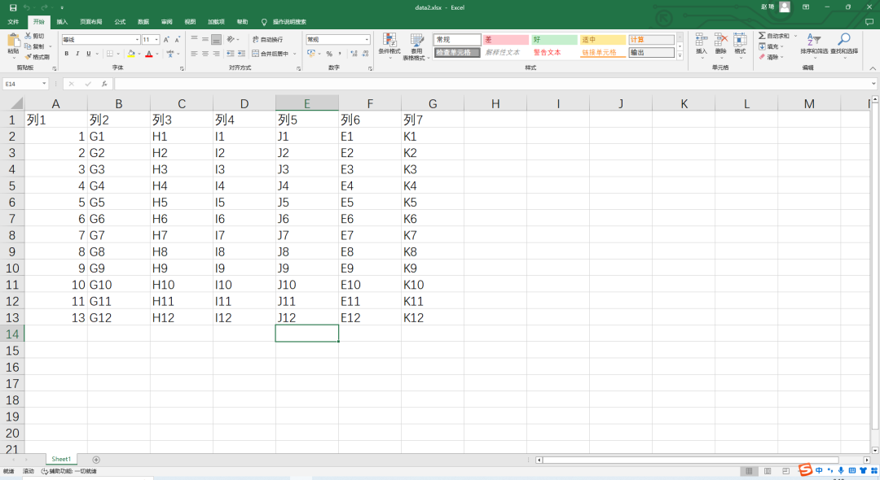
Task: Click the Name Box showing E14
Action: tap(25, 84)
